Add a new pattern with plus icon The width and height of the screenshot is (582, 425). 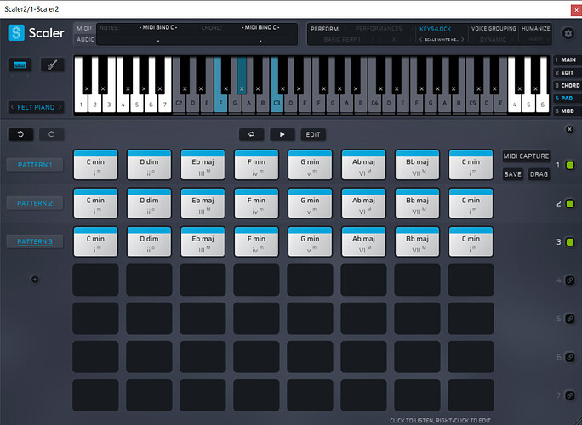(x=35, y=280)
